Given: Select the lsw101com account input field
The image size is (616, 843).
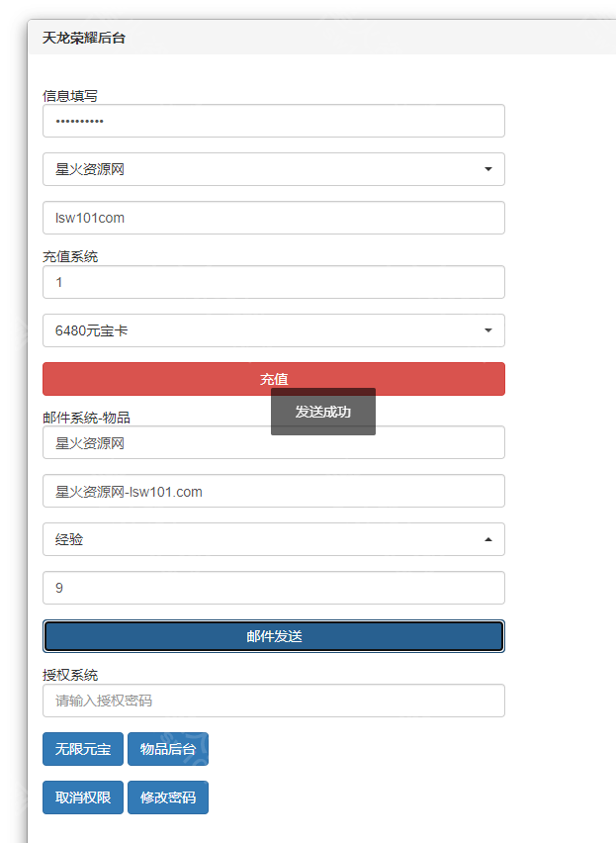Looking at the screenshot, I should click(273, 218).
